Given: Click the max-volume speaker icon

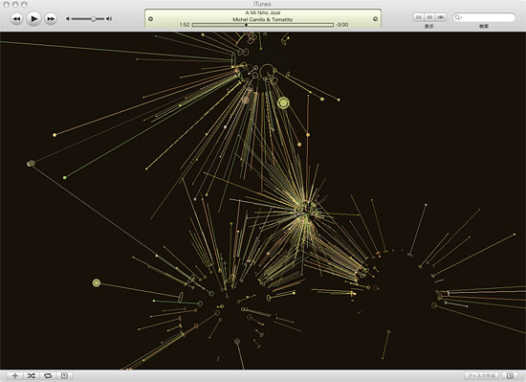Looking at the screenshot, I should pyautogui.click(x=109, y=19).
